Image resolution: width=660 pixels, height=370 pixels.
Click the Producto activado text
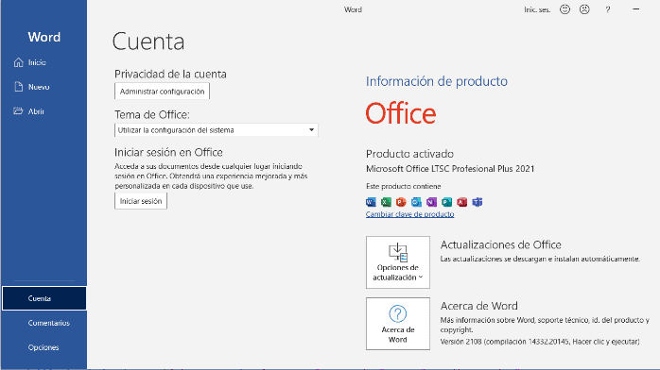click(x=409, y=154)
